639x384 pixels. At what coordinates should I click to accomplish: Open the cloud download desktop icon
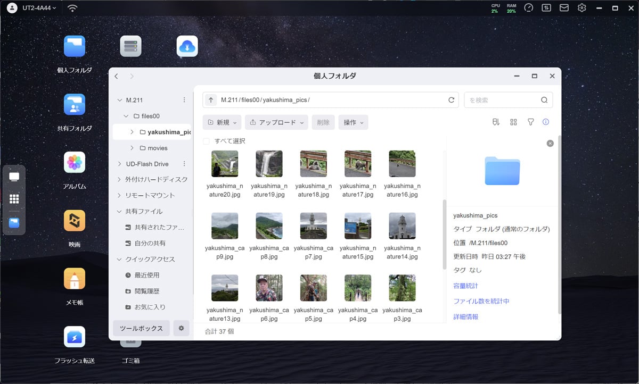187,46
